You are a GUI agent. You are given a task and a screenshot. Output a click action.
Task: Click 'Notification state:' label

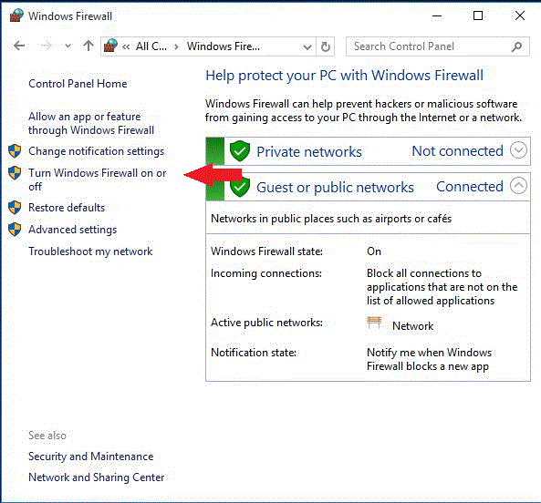point(254,353)
